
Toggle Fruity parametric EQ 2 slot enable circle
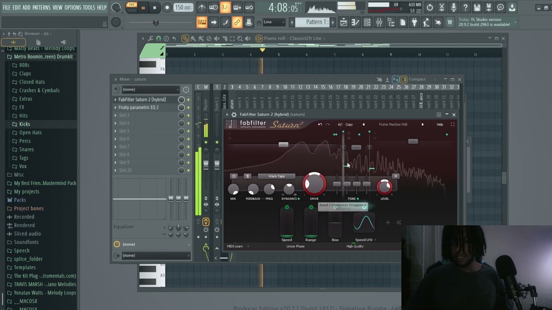pyautogui.click(x=181, y=107)
